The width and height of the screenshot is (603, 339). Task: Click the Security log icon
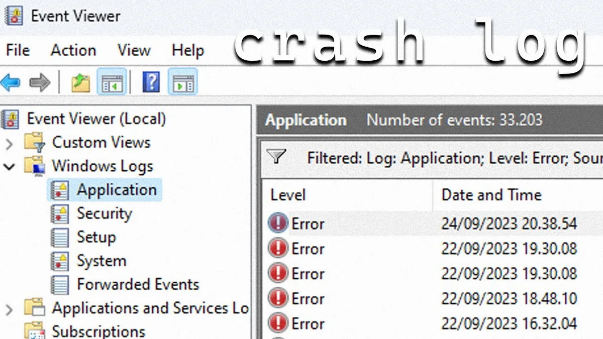tap(60, 213)
